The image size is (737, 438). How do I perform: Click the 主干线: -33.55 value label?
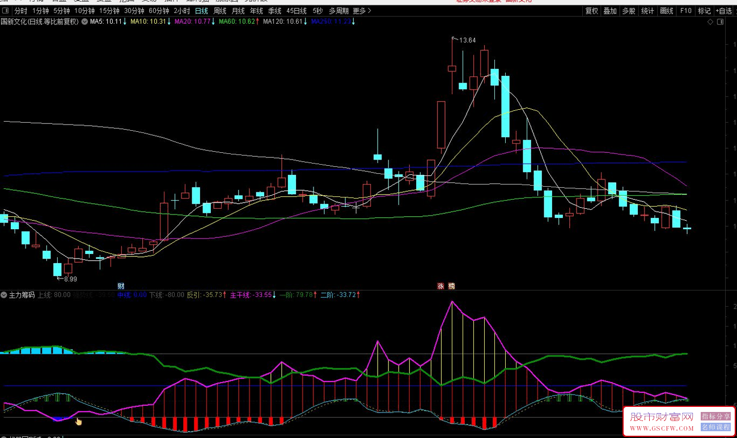(253, 295)
